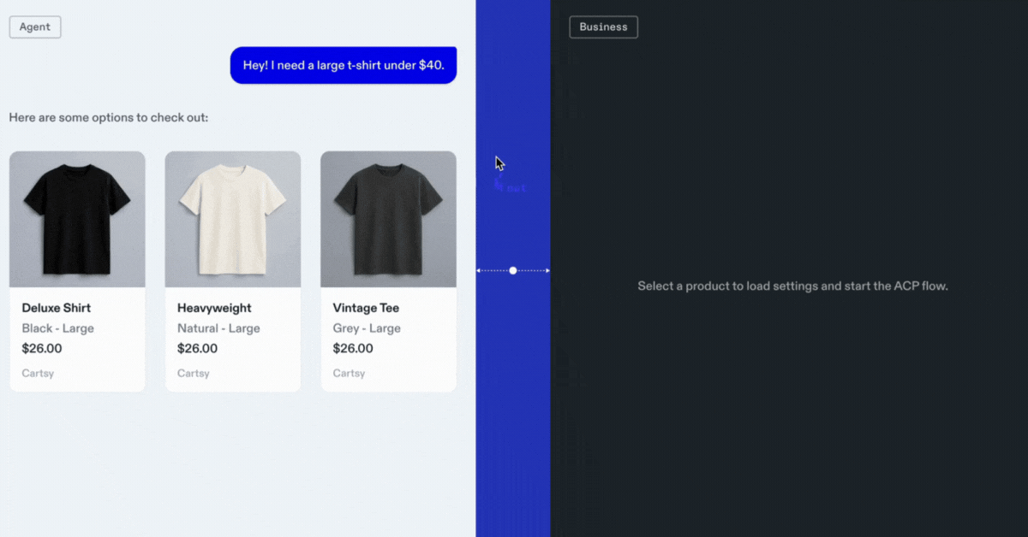The image size is (1028, 537).
Task: Click the Grey - Large variant text
Action: (367, 328)
